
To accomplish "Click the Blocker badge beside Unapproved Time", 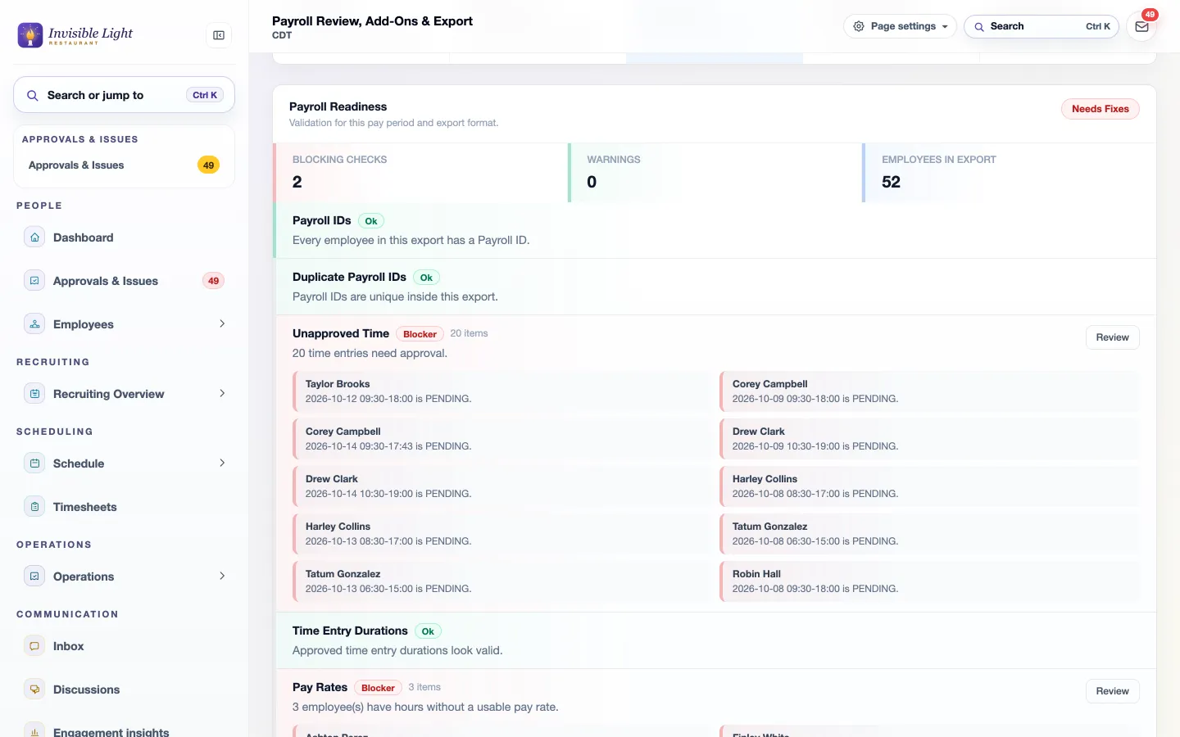I will (x=420, y=334).
